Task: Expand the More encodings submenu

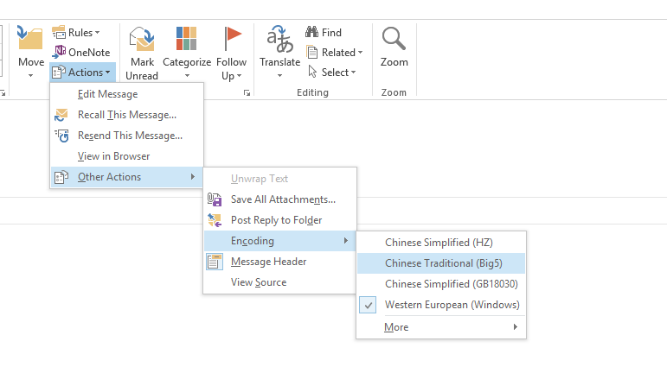Action: pos(441,327)
